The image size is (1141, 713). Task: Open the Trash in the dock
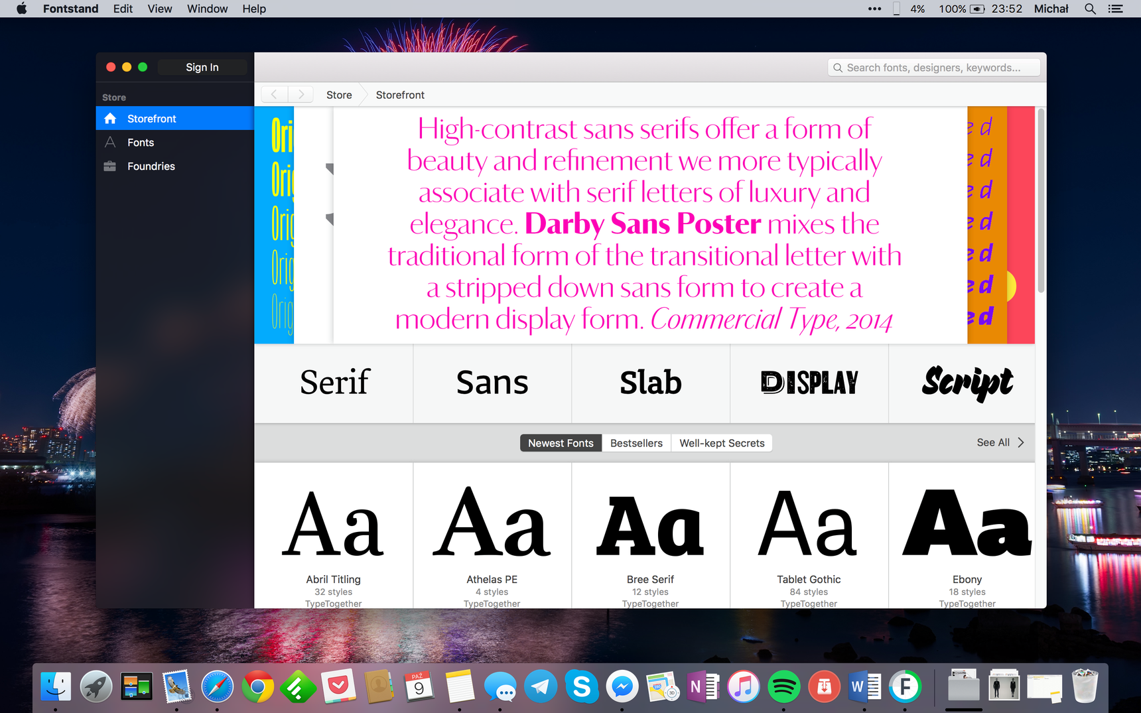tap(1085, 686)
